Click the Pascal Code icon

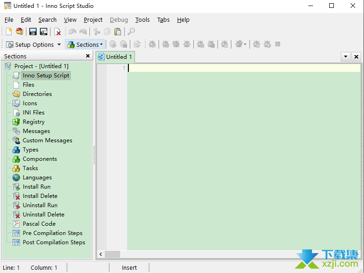tap(16, 224)
